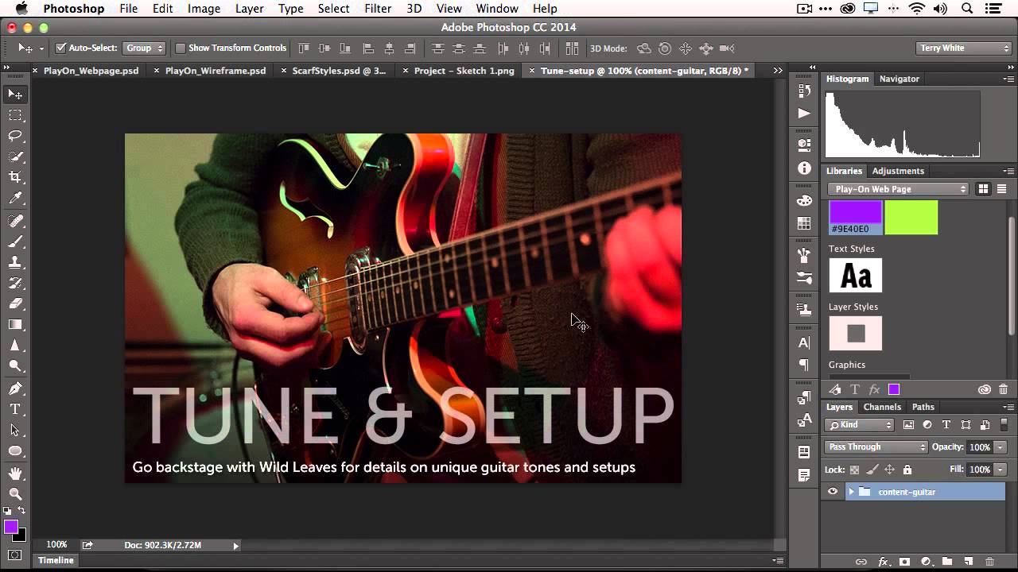
Task: Select the Zoom tool in toolbox
Action: [x=15, y=494]
